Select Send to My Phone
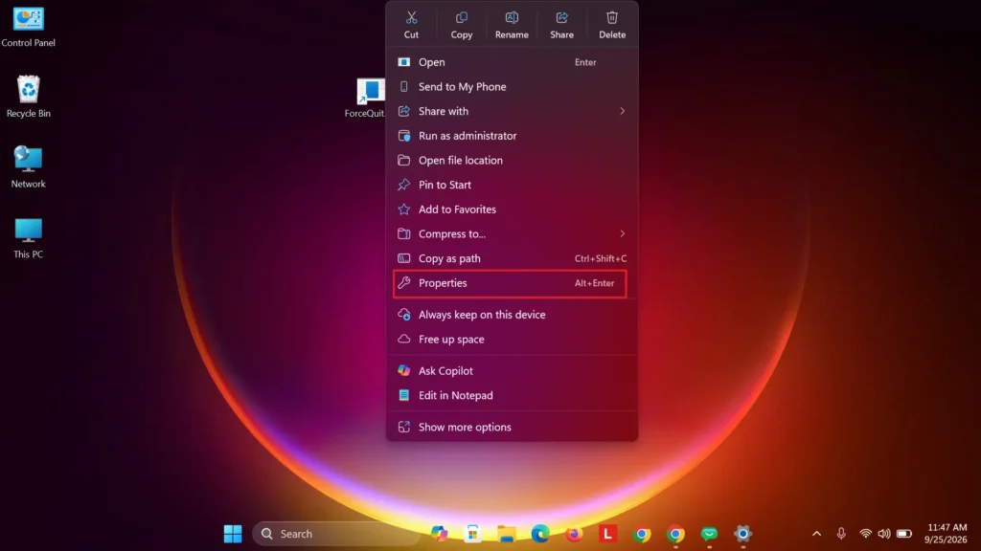The height and width of the screenshot is (551, 981). (511, 87)
